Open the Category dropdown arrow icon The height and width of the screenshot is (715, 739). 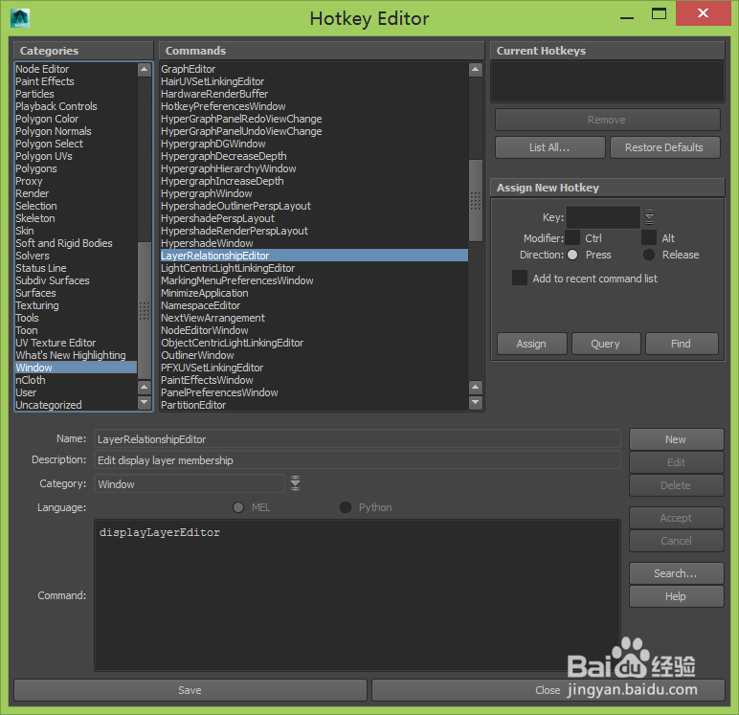[x=295, y=483]
